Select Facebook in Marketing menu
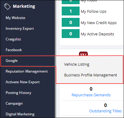 14,50
